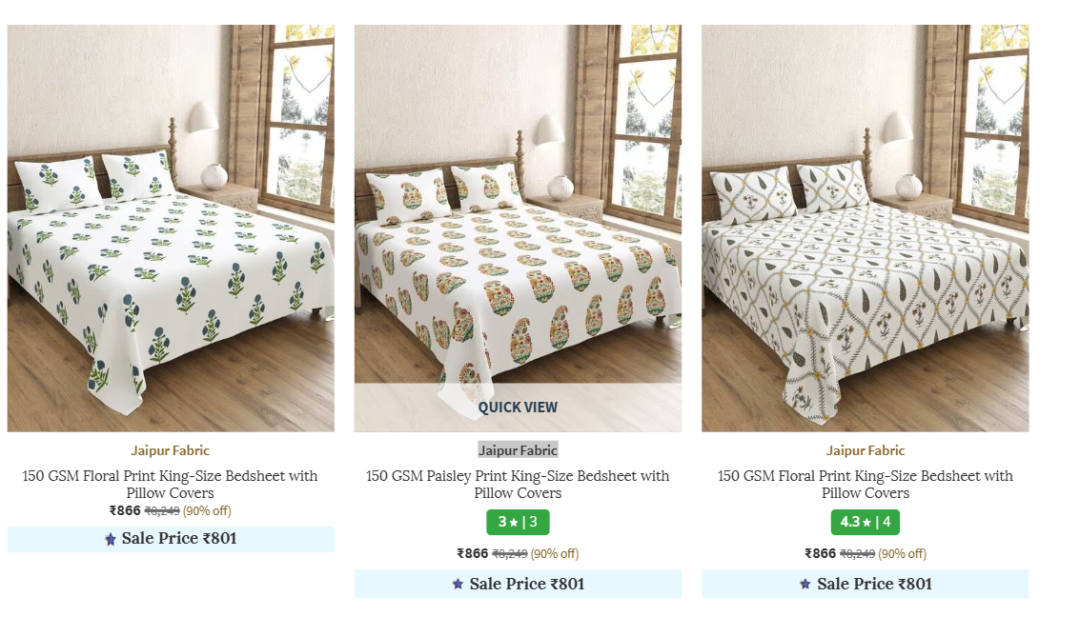Click the star icon in the blue floral bedsheet's Sale Price bar
Viewport: 1080px width, 617px height.
[111, 540]
